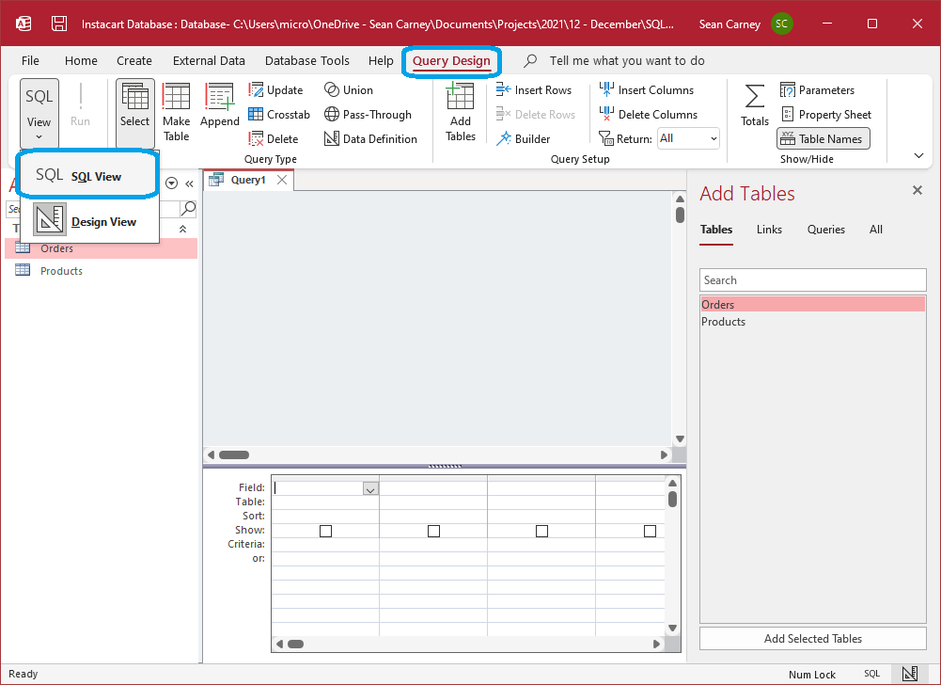Select the Queries tab in Add Tables
This screenshot has height=685, width=941.
[x=825, y=229]
